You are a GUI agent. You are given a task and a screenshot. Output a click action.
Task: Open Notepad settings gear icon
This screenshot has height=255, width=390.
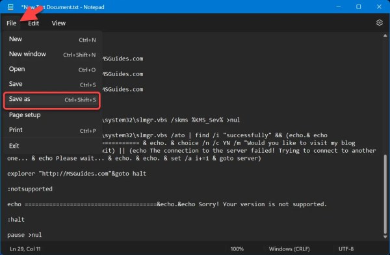pyautogui.click(x=380, y=23)
